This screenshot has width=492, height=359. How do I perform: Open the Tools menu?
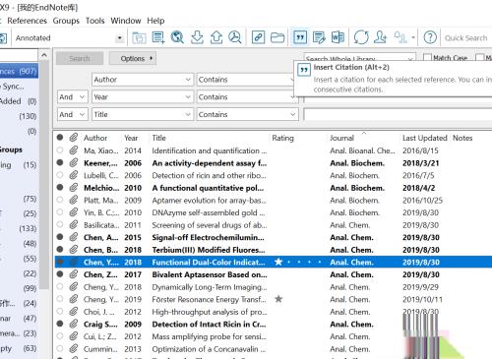[95, 21]
